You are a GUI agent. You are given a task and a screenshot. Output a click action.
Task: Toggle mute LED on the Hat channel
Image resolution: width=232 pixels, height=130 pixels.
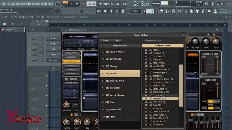click(x=30, y=49)
